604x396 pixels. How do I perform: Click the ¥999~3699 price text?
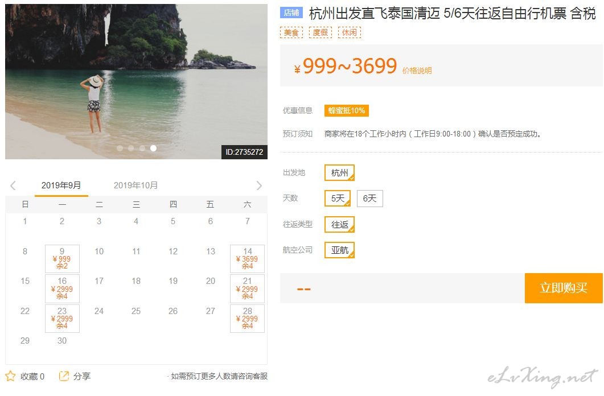[346, 66]
